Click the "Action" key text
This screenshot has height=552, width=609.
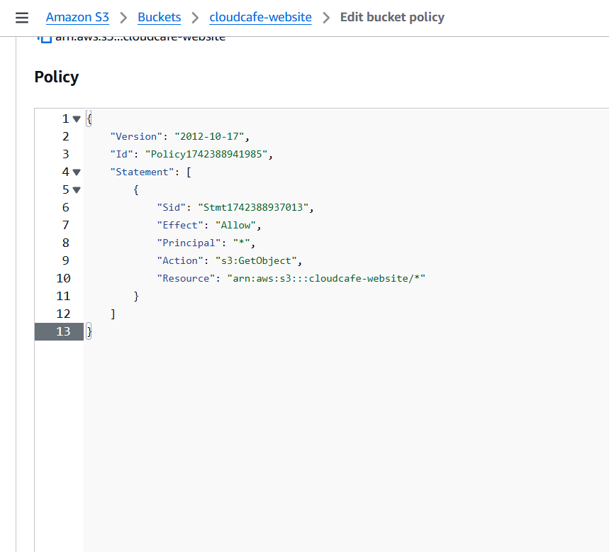(x=180, y=261)
